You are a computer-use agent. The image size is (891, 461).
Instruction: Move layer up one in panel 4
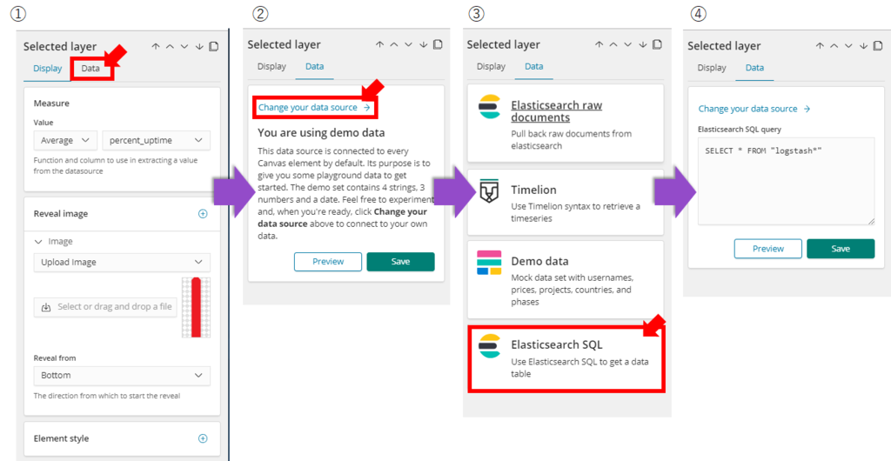(x=834, y=46)
